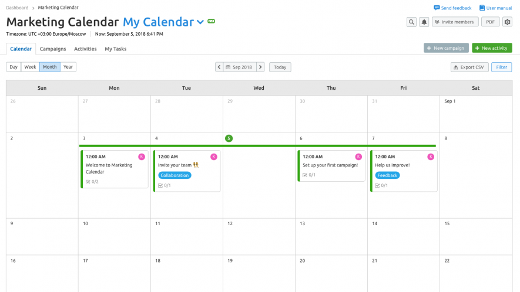Click the 0/2 checklist on Welcome activity

(92, 181)
